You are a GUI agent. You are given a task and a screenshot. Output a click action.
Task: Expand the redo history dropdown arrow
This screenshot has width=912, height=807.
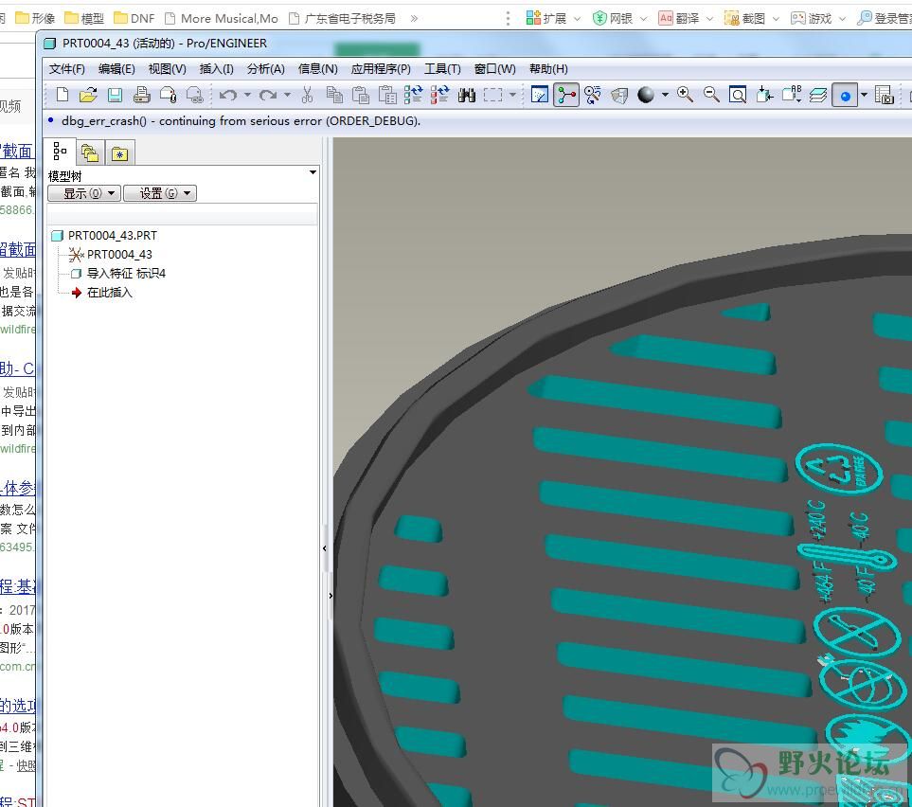(x=287, y=95)
